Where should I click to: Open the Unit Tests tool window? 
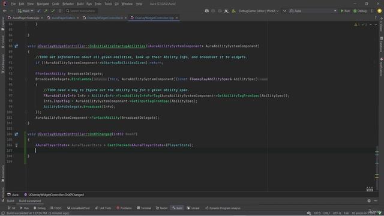(x=103, y=208)
